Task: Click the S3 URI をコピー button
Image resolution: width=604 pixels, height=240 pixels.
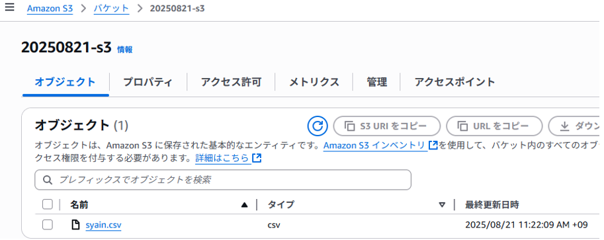Action: point(387,126)
